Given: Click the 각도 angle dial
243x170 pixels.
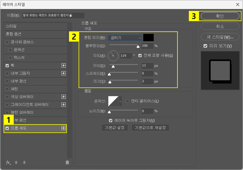Looking at the screenshot, I should point(113,56).
